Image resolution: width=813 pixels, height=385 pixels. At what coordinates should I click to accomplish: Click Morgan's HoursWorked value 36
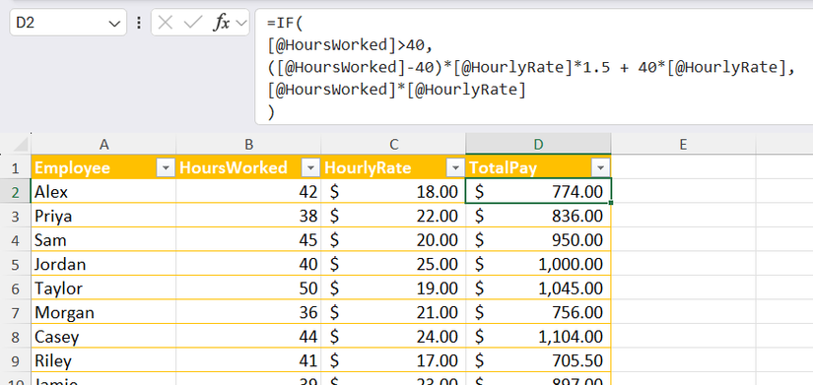coord(248,312)
